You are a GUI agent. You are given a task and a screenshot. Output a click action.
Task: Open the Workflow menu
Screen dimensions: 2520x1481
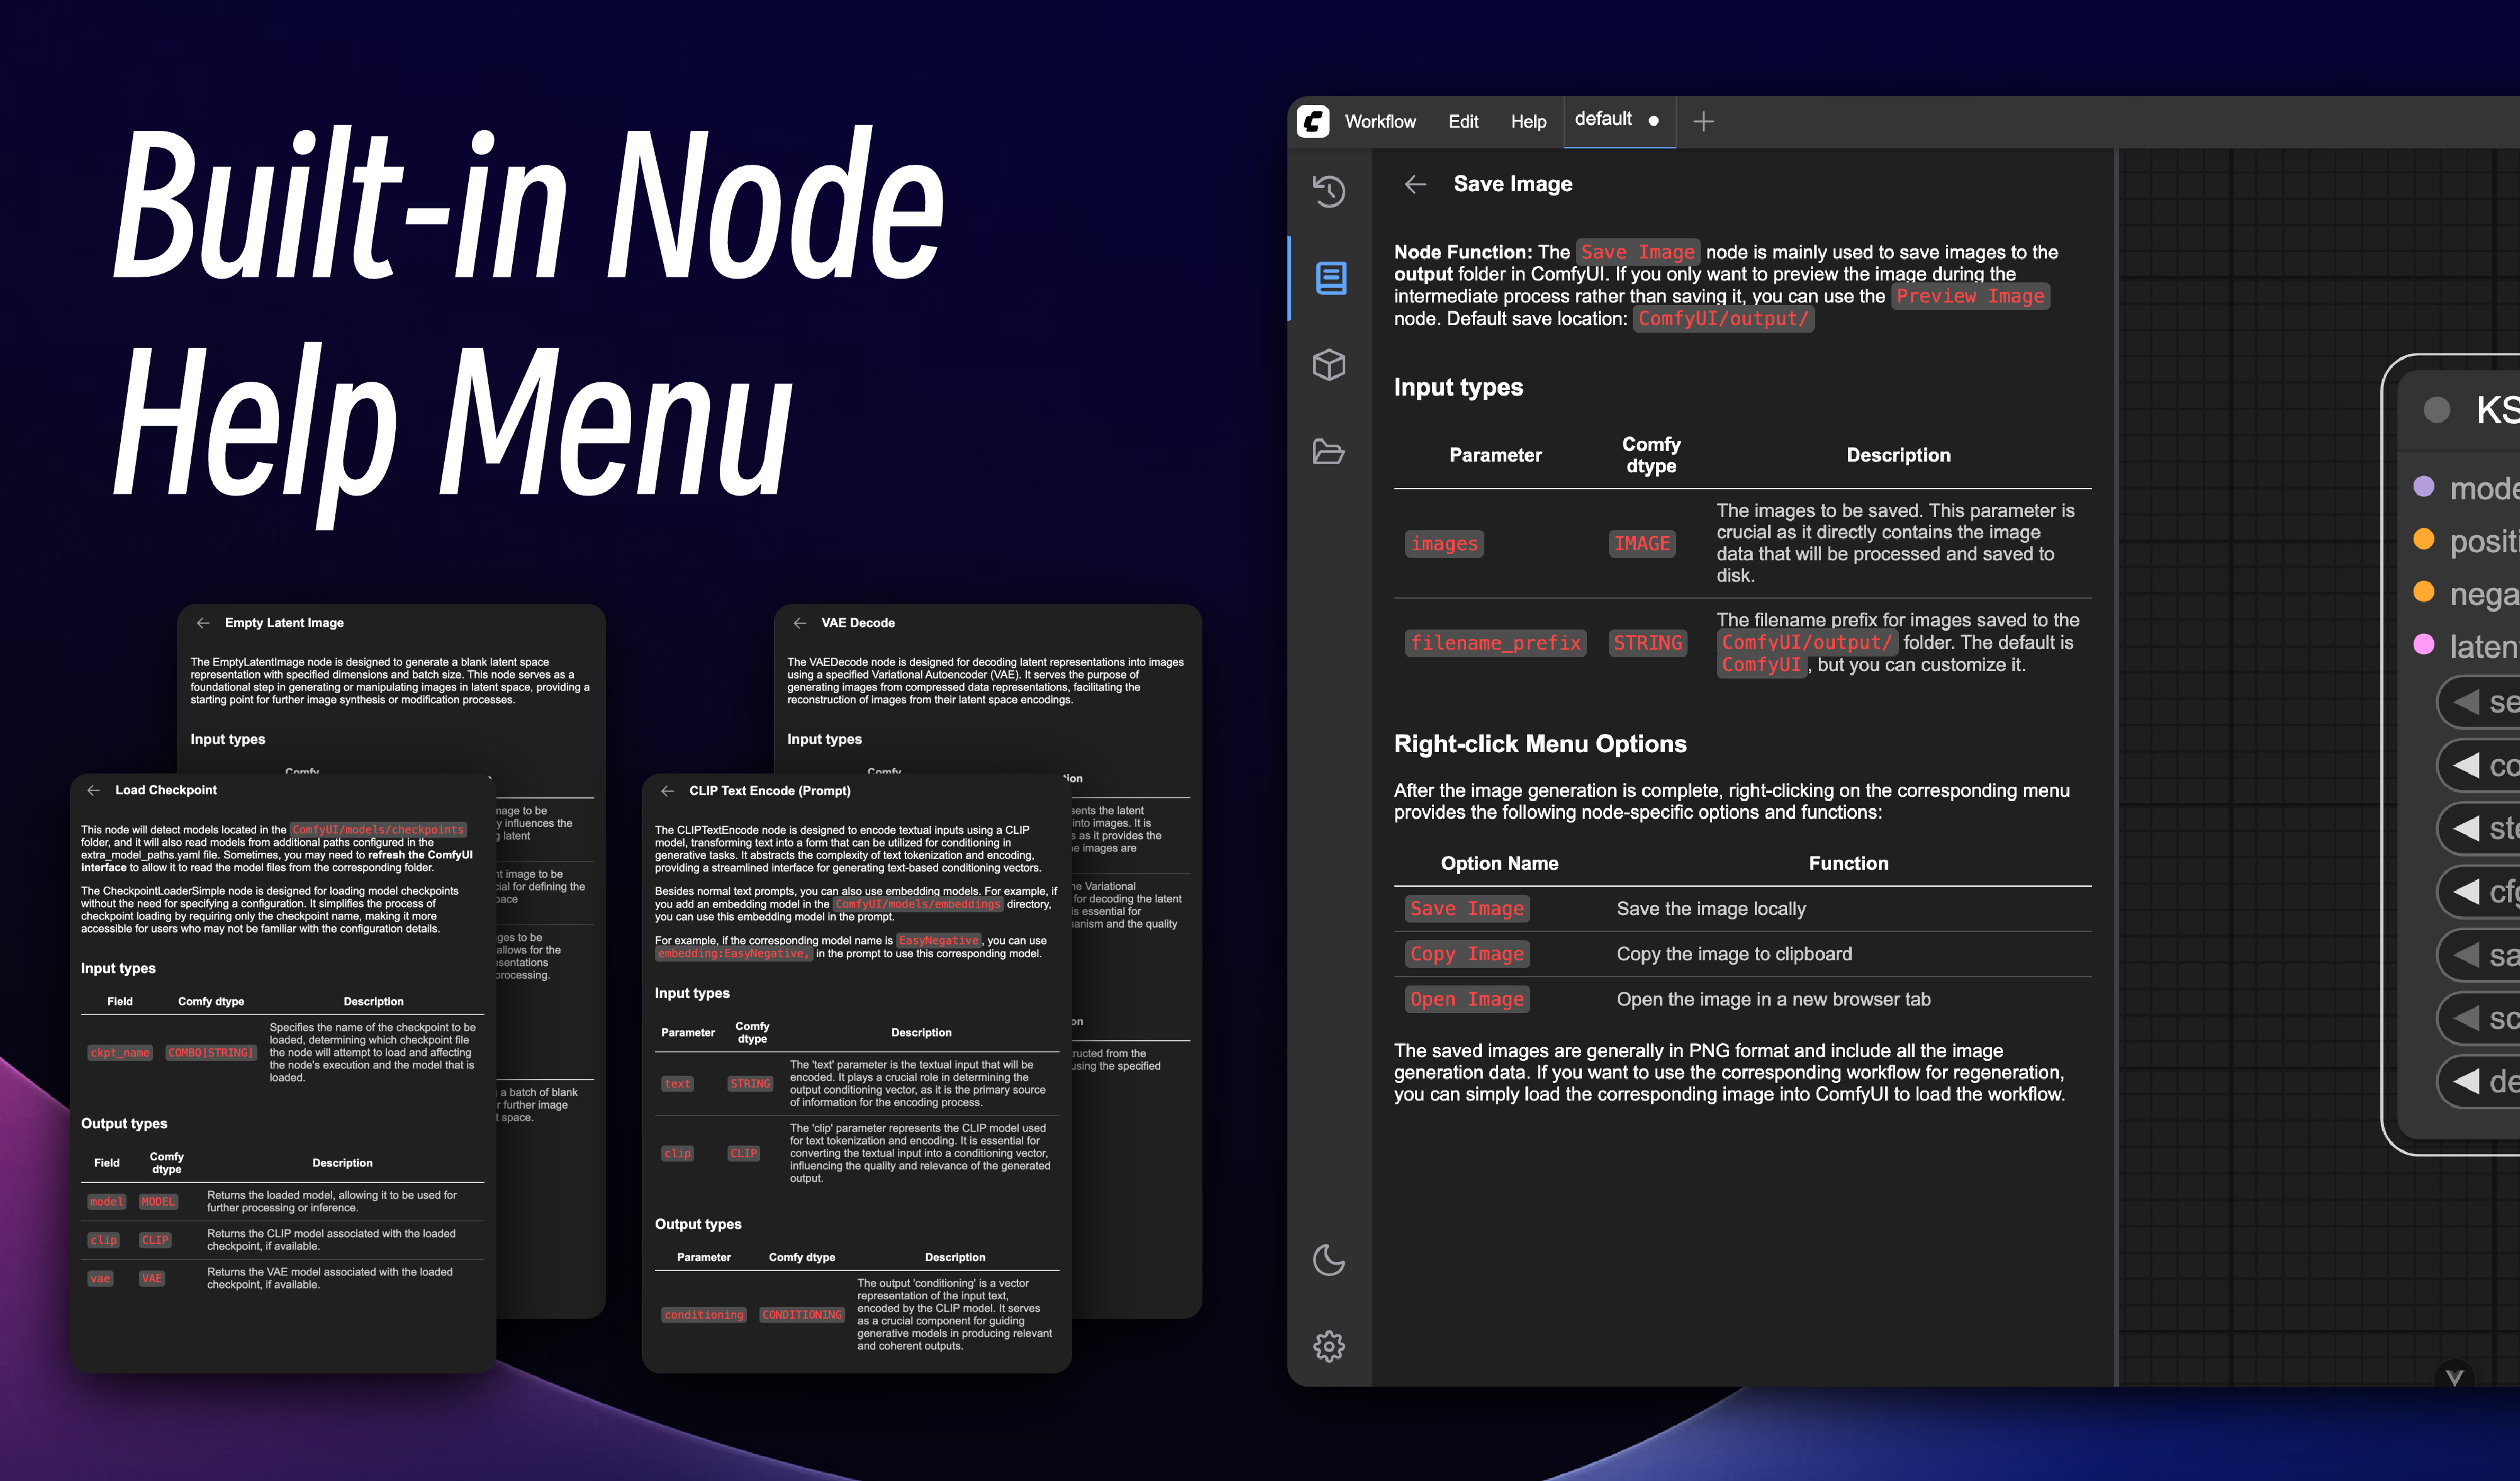(x=1381, y=121)
